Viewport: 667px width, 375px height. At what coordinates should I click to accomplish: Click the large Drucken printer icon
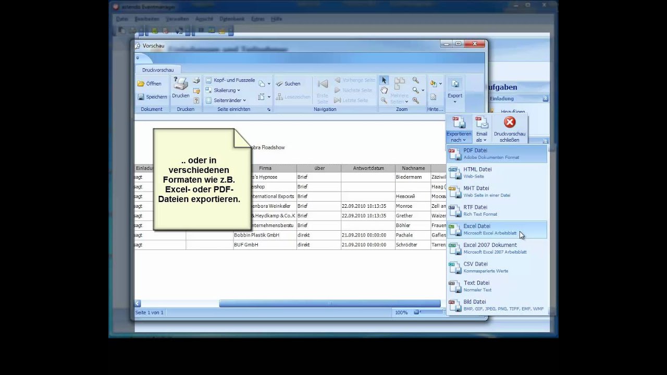[x=181, y=87]
